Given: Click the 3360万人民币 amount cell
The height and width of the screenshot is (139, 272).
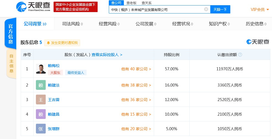Looking at the screenshot, I should tap(230, 85).
